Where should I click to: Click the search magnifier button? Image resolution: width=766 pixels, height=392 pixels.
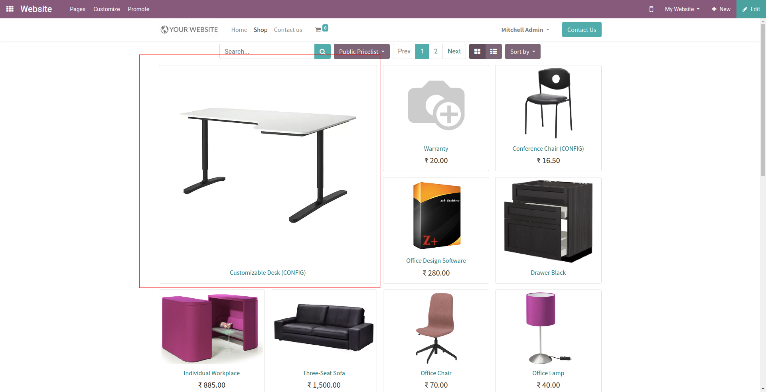[322, 51]
